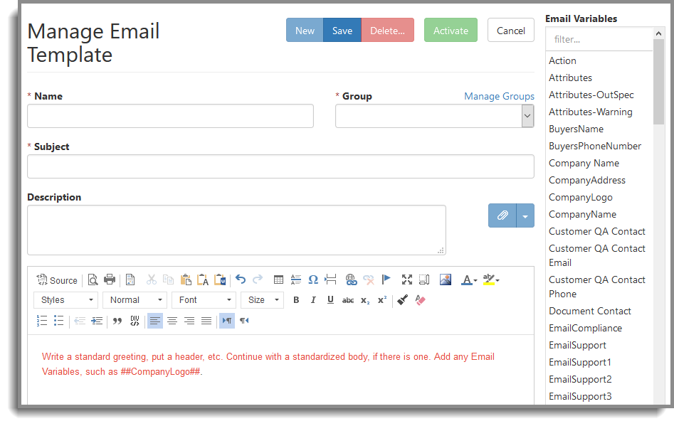The width and height of the screenshot is (674, 426).
Task: Select the Attributes-Warning email variable
Action: click(590, 112)
